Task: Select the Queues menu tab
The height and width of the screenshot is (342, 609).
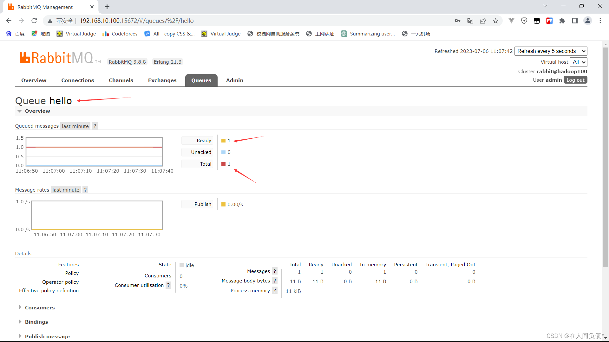Action: pyautogui.click(x=201, y=80)
